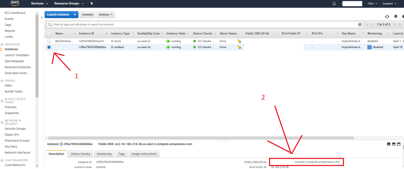Open the AWS home logo

tap(15, 3)
